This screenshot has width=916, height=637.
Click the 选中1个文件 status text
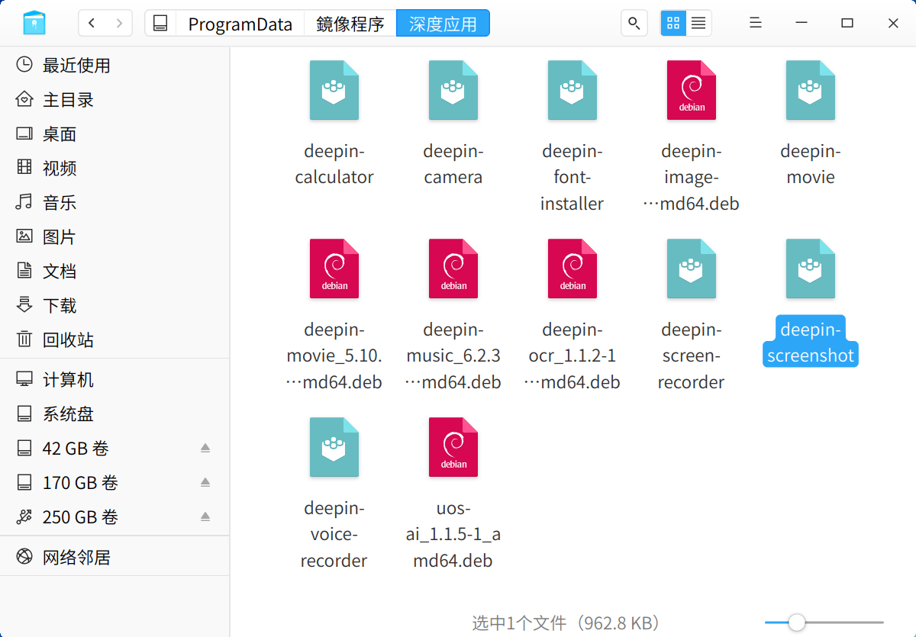click(x=566, y=623)
